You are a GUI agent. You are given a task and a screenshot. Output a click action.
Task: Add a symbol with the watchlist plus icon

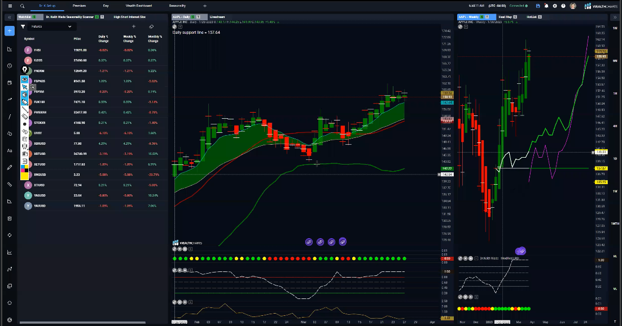134,26
